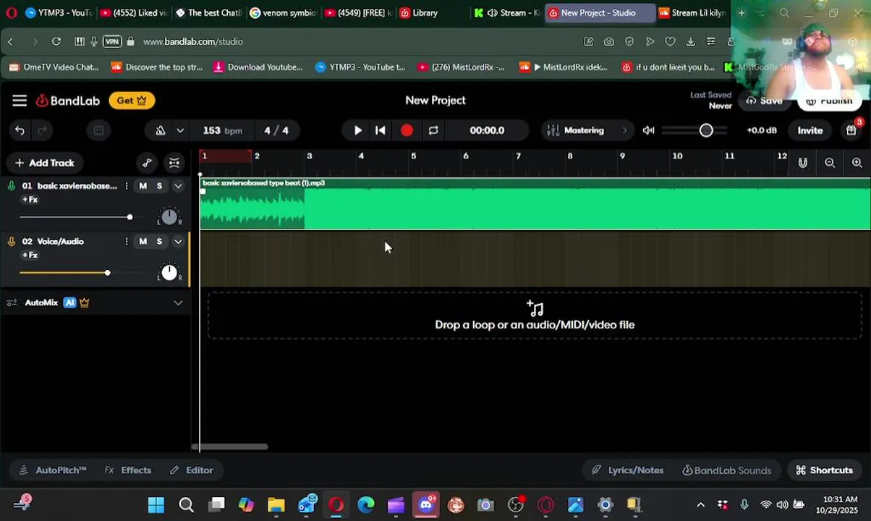This screenshot has width=871, height=521.
Task: Open the Shortcuts panel
Action: pyautogui.click(x=824, y=470)
